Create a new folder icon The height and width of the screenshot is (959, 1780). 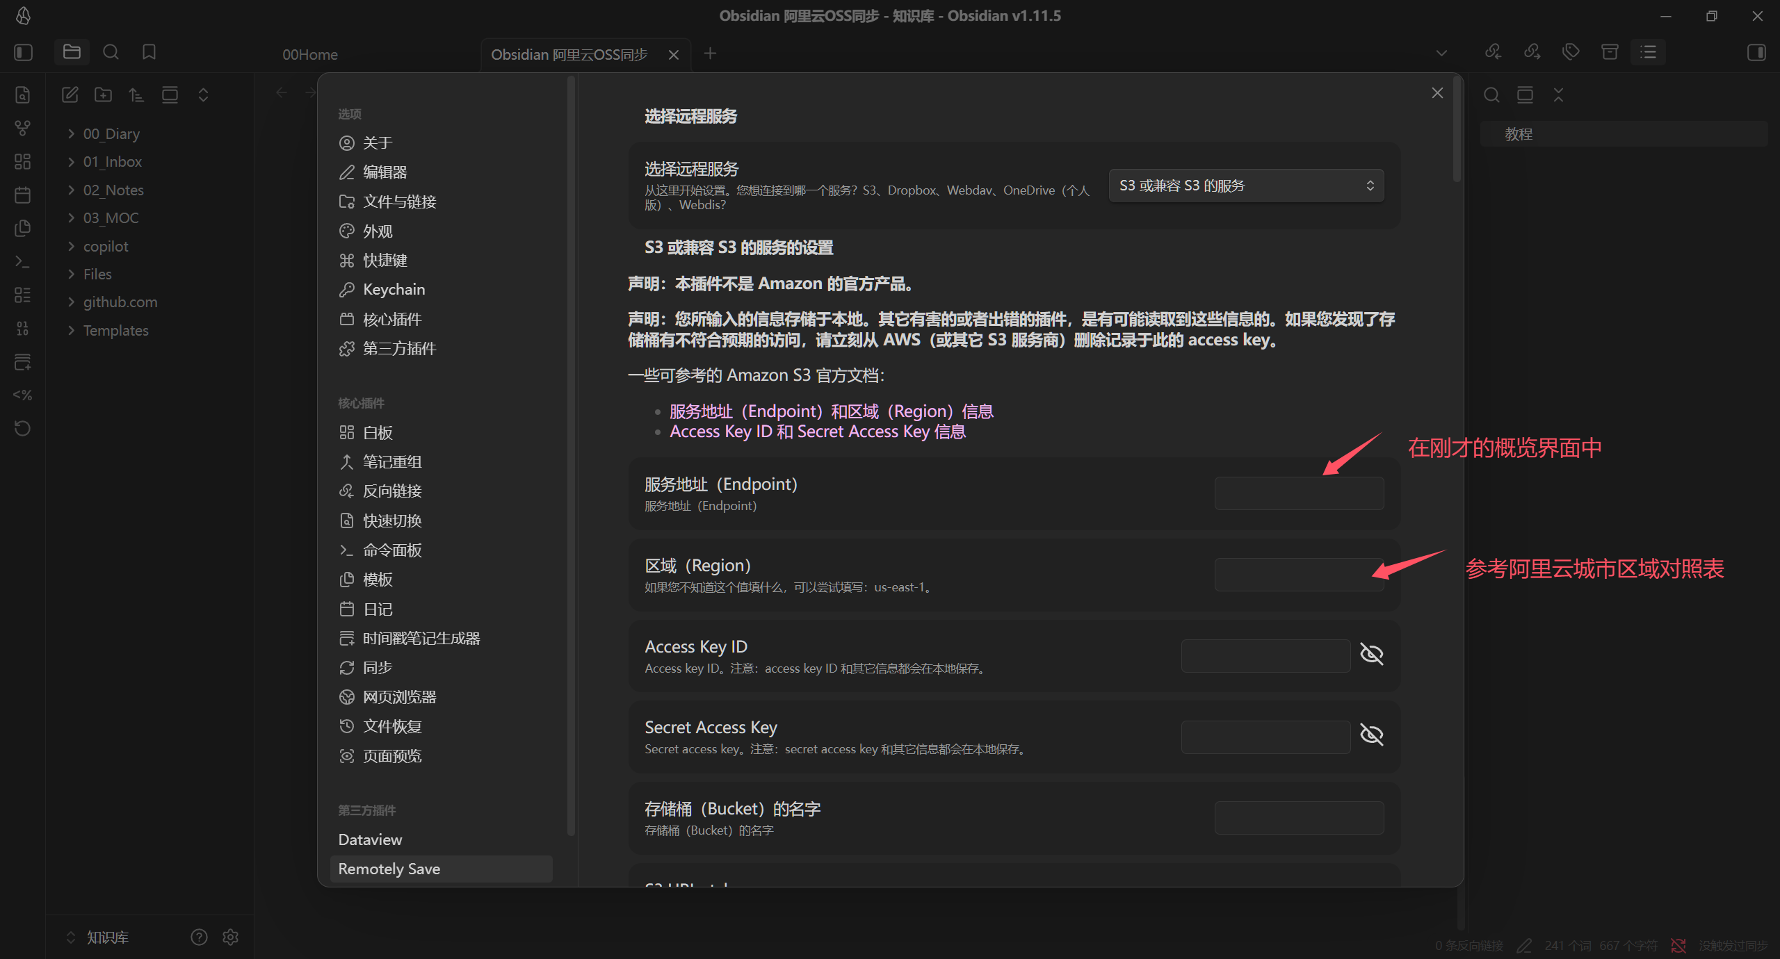[103, 95]
